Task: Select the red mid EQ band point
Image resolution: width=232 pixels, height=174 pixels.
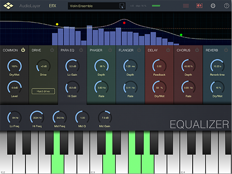Action: 124,23
